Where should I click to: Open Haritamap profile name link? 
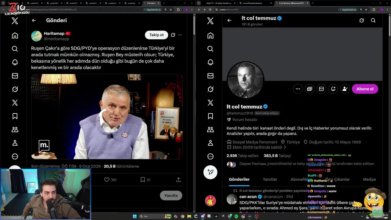click(54, 33)
